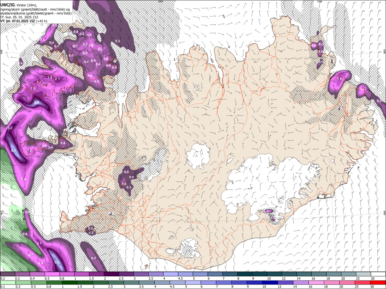
Task: Click the '1.7' precipitation value on the map
Action: (x=39, y=82)
